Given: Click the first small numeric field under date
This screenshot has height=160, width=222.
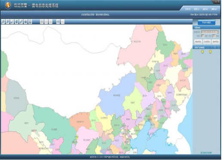Looking at the screenshot, I should 203,36.
